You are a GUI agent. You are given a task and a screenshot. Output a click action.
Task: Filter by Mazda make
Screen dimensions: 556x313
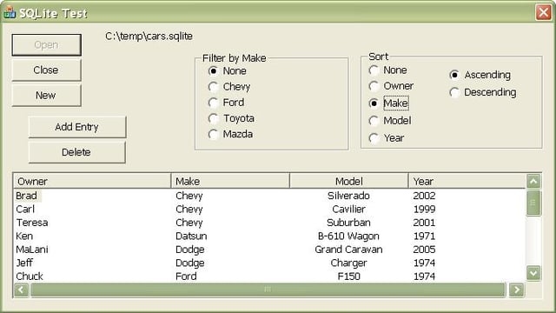(230, 134)
